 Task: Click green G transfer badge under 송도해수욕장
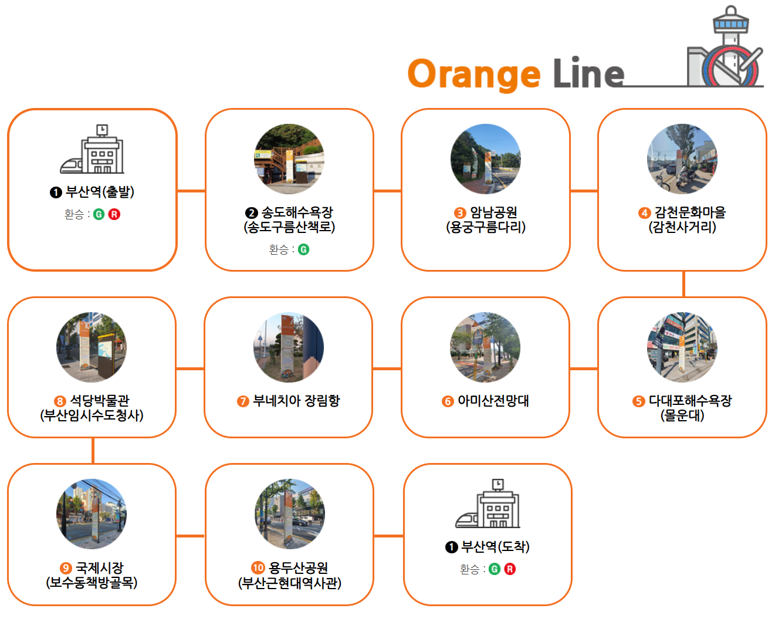point(303,249)
